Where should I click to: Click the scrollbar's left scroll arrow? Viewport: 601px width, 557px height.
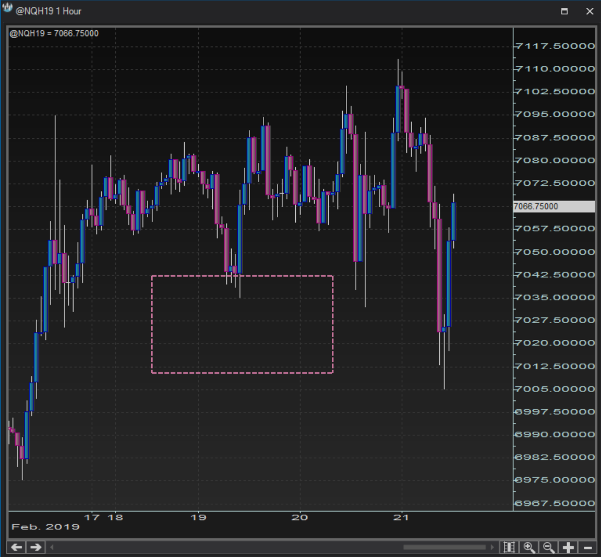click(x=52, y=547)
